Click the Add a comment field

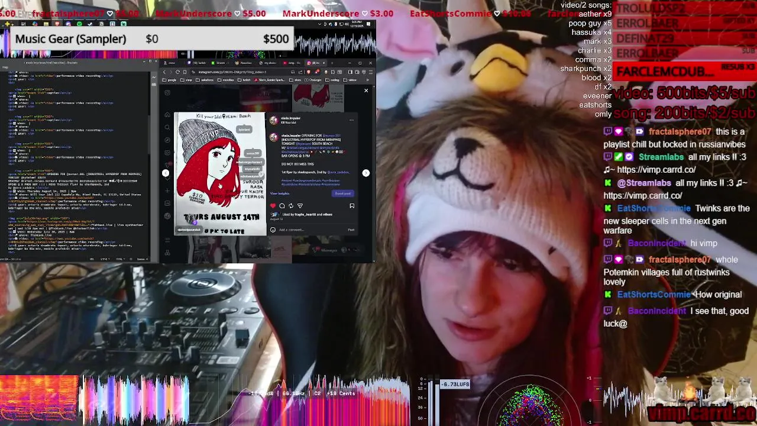pyautogui.click(x=310, y=230)
